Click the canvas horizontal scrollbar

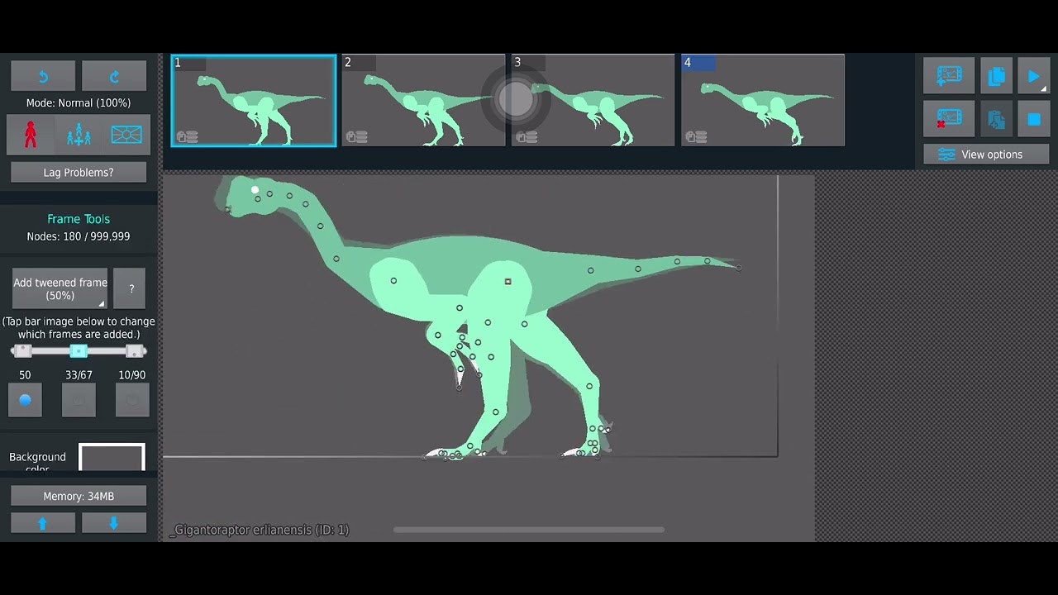point(529,530)
